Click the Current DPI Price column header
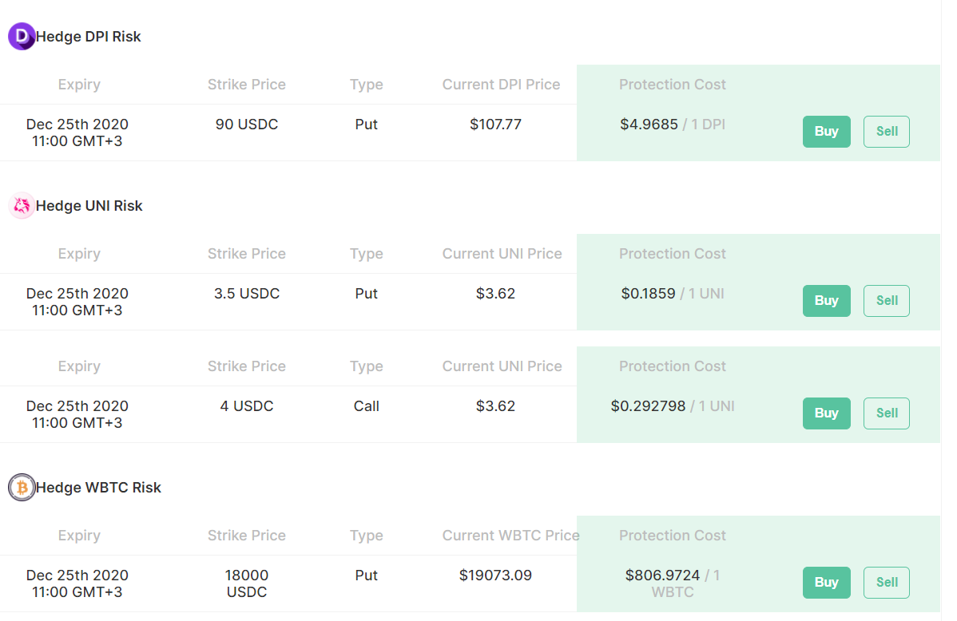Image resolution: width=957 pixels, height=621 pixels. coord(501,85)
